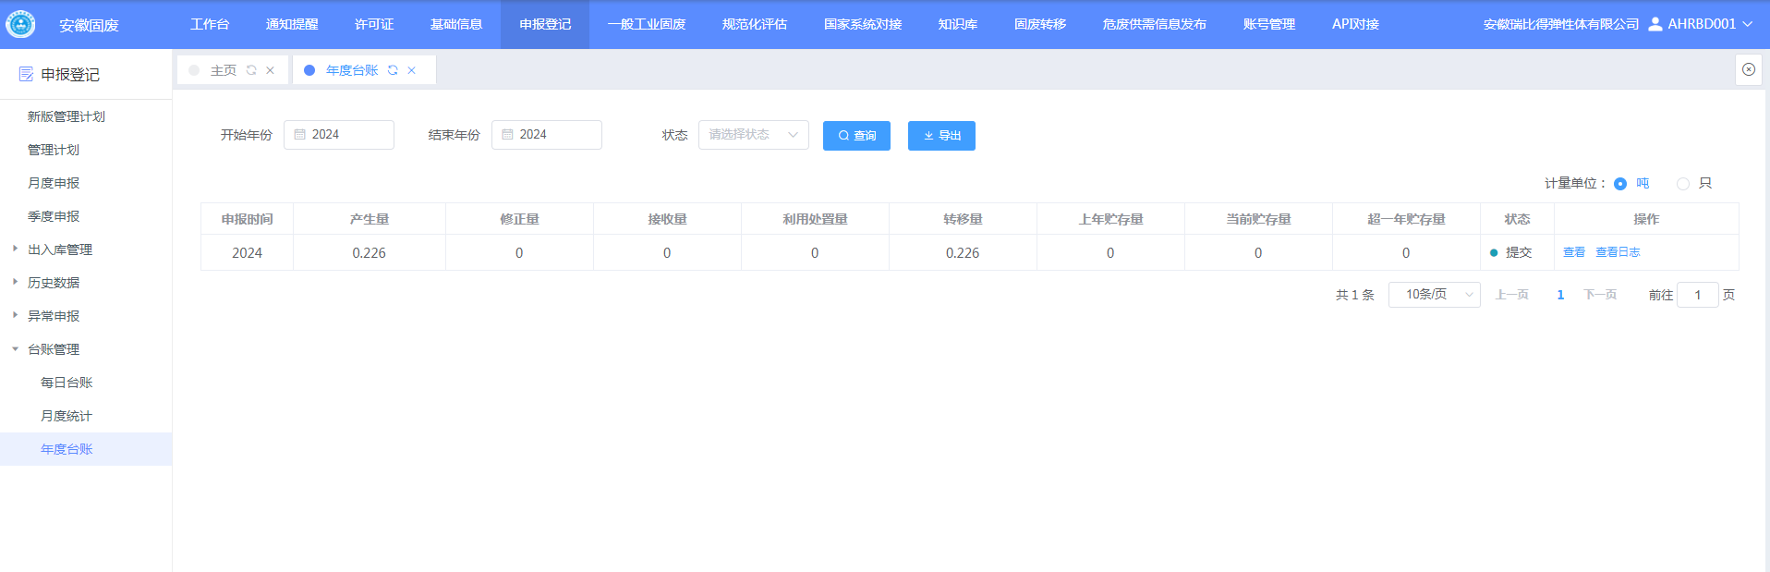The height and width of the screenshot is (572, 1770).
Task: Open the 10条/页 page size dropdown
Action: [1434, 295]
